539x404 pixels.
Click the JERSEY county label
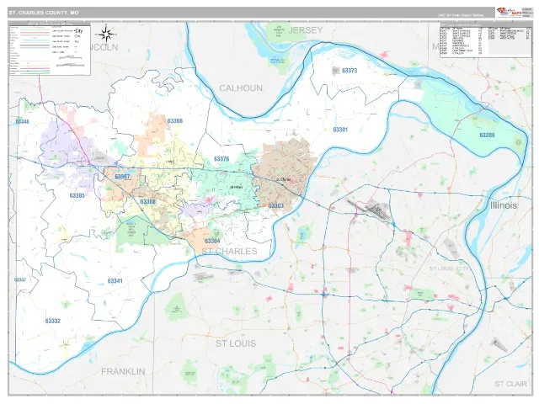(x=306, y=30)
